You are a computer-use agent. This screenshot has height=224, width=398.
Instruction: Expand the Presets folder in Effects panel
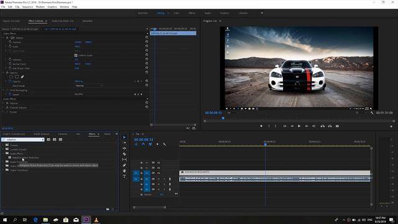pos(3,145)
